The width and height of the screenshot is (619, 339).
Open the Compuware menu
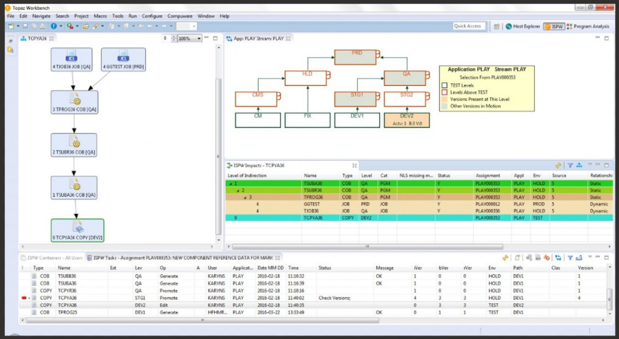point(180,16)
